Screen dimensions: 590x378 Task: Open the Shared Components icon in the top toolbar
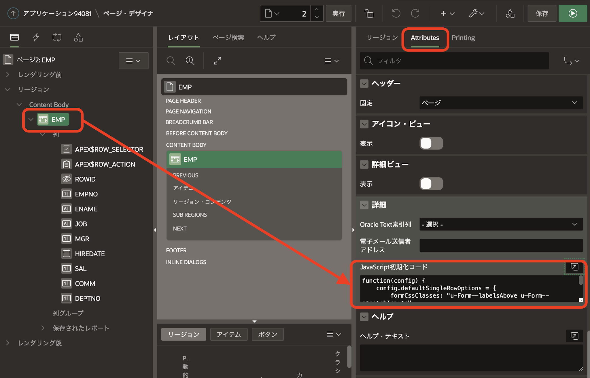coord(510,14)
